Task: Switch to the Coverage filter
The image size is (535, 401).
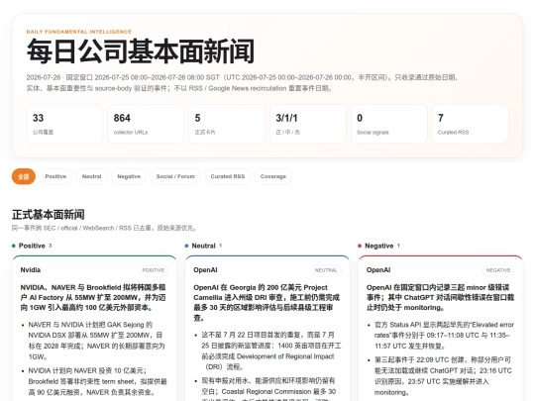Action: (x=273, y=176)
